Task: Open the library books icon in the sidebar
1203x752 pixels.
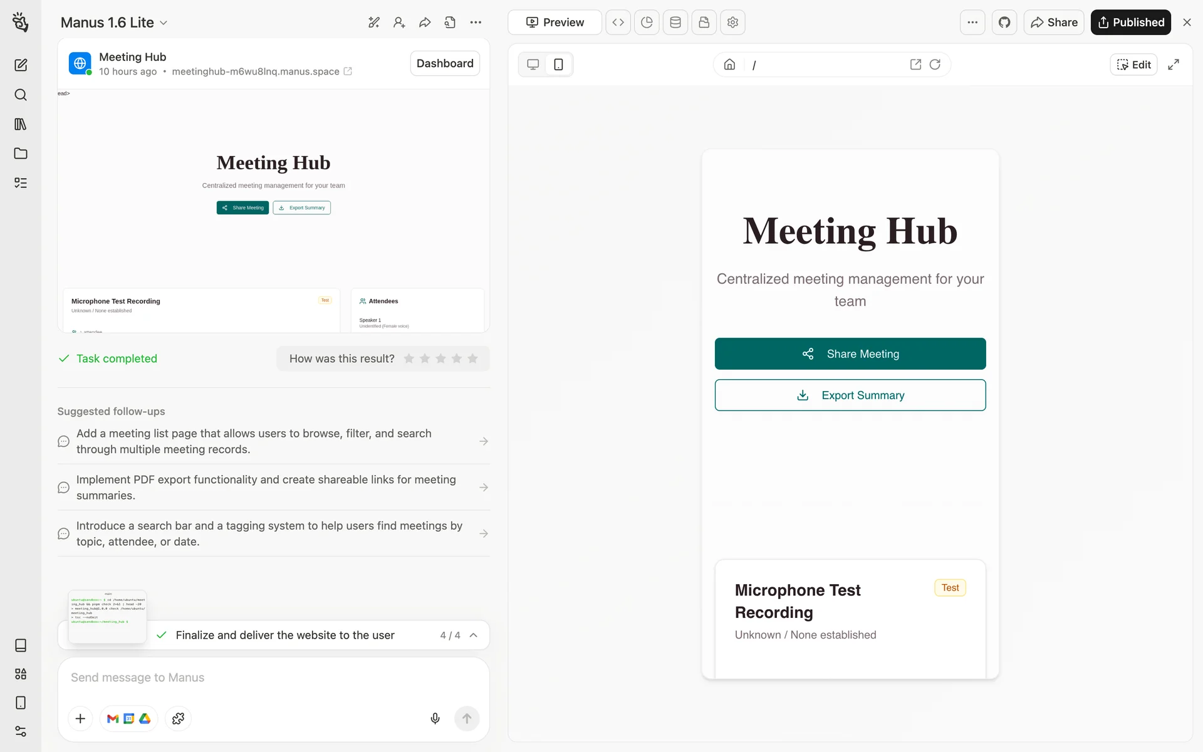Action: point(21,124)
